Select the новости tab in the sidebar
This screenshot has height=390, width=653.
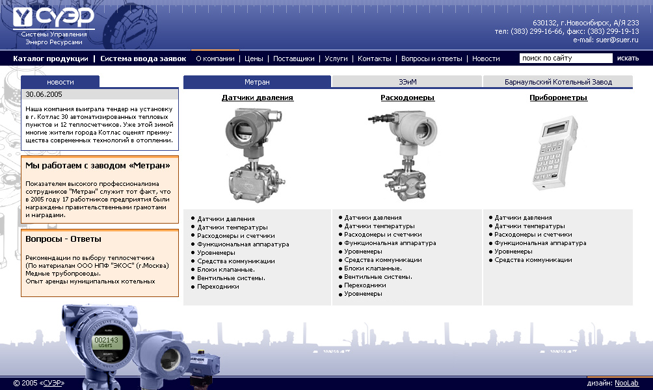(x=60, y=82)
